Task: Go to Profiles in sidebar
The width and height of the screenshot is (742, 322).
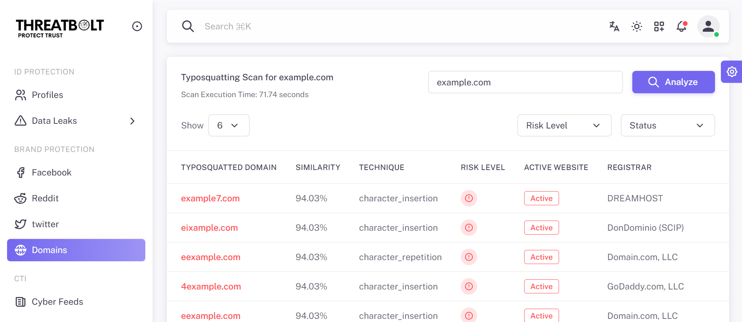Action: [47, 95]
